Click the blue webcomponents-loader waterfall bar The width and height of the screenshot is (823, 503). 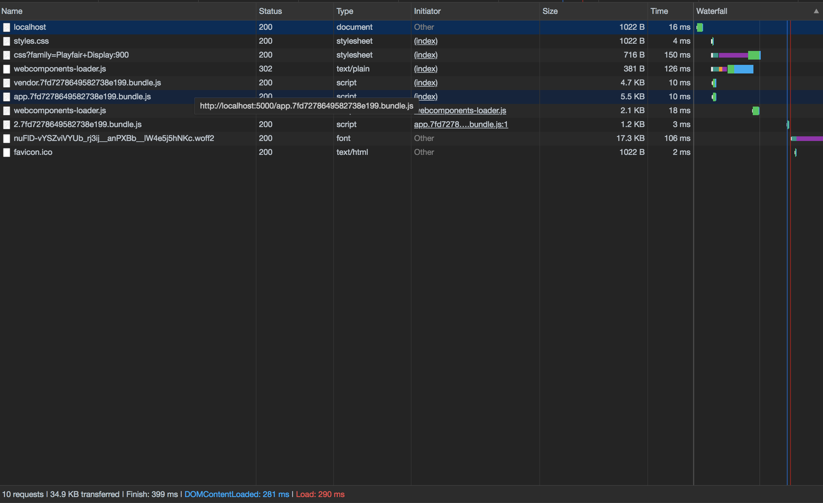743,69
